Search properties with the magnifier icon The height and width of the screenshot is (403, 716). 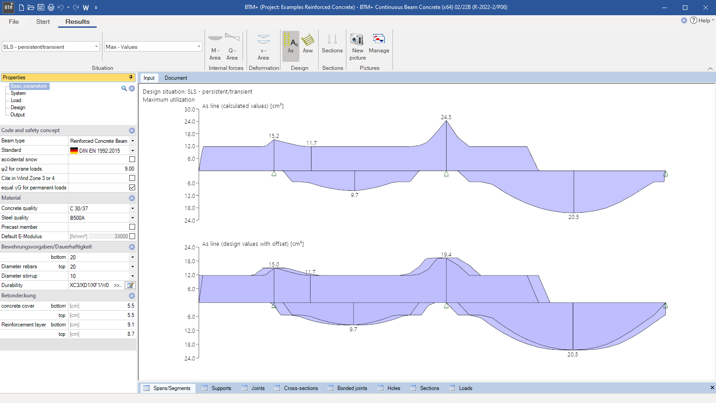pos(124,88)
